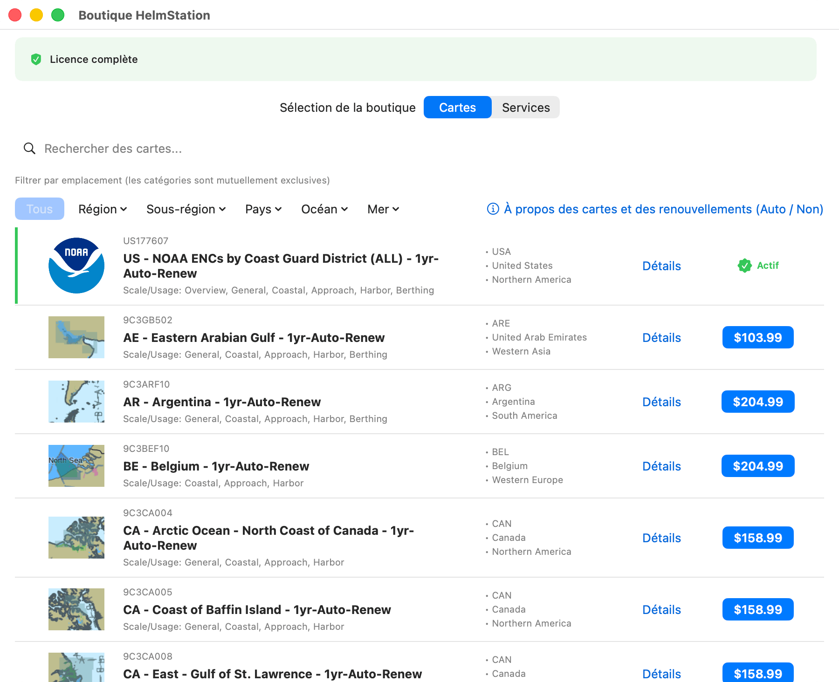The height and width of the screenshot is (682, 839).
Task: Open Coast of Baffin Island thumbnail
Action: pos(76,609)
